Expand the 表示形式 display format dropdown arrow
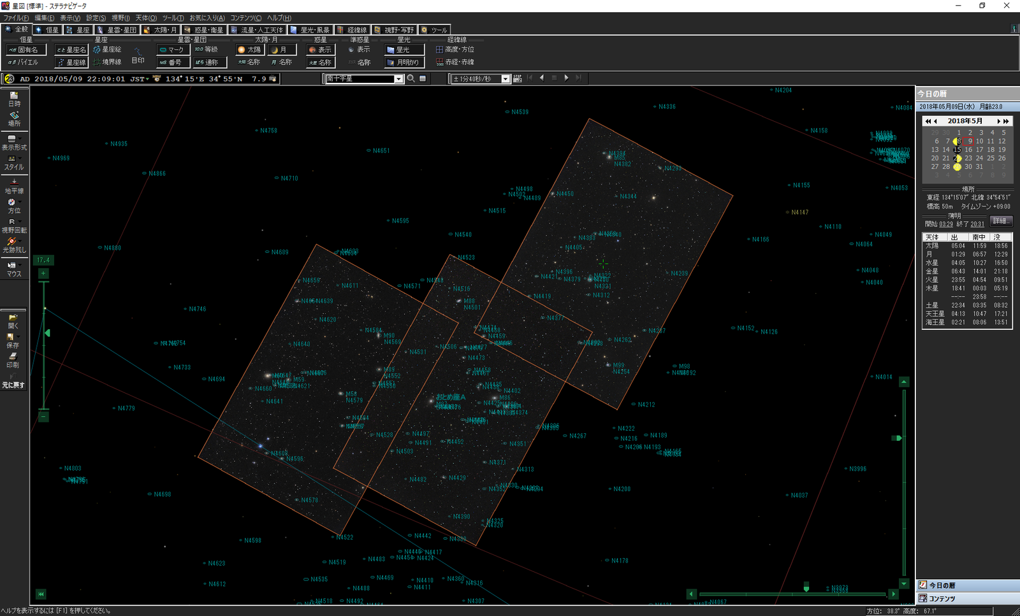 pyautogui.click(x=20, y=138)
